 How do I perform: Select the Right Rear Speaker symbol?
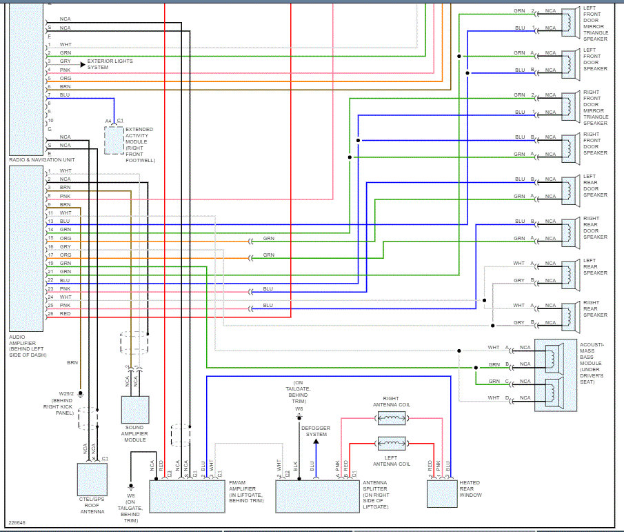(x=570, y=317)
